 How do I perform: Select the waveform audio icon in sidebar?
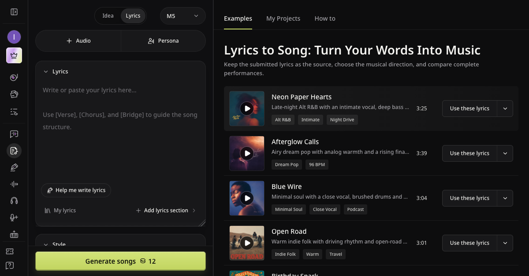(x=14, y=184)
